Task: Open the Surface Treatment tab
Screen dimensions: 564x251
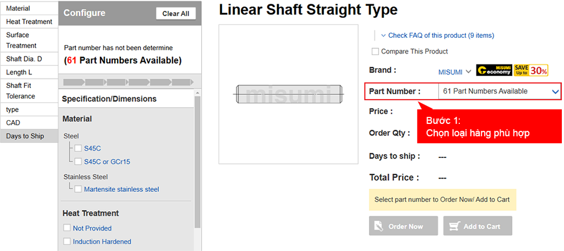Action: 29,41
